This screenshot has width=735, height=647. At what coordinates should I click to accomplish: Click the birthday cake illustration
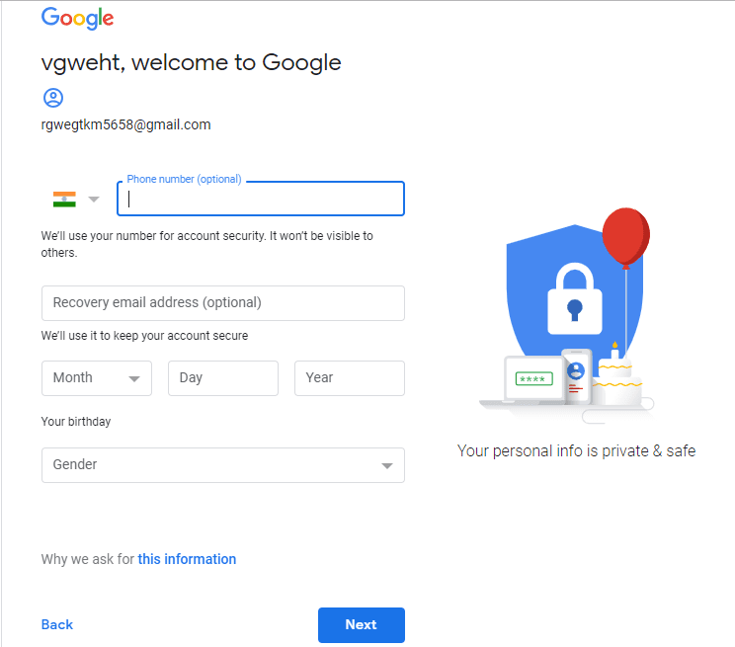coord(614,378)
